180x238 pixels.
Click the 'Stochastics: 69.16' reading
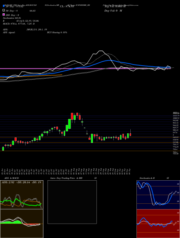pos(12,18)
